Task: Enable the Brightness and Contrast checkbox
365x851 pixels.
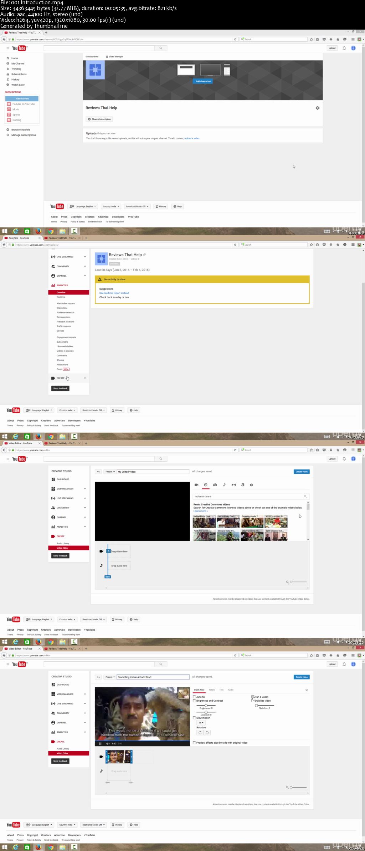Action: click(x=194, y=701)
